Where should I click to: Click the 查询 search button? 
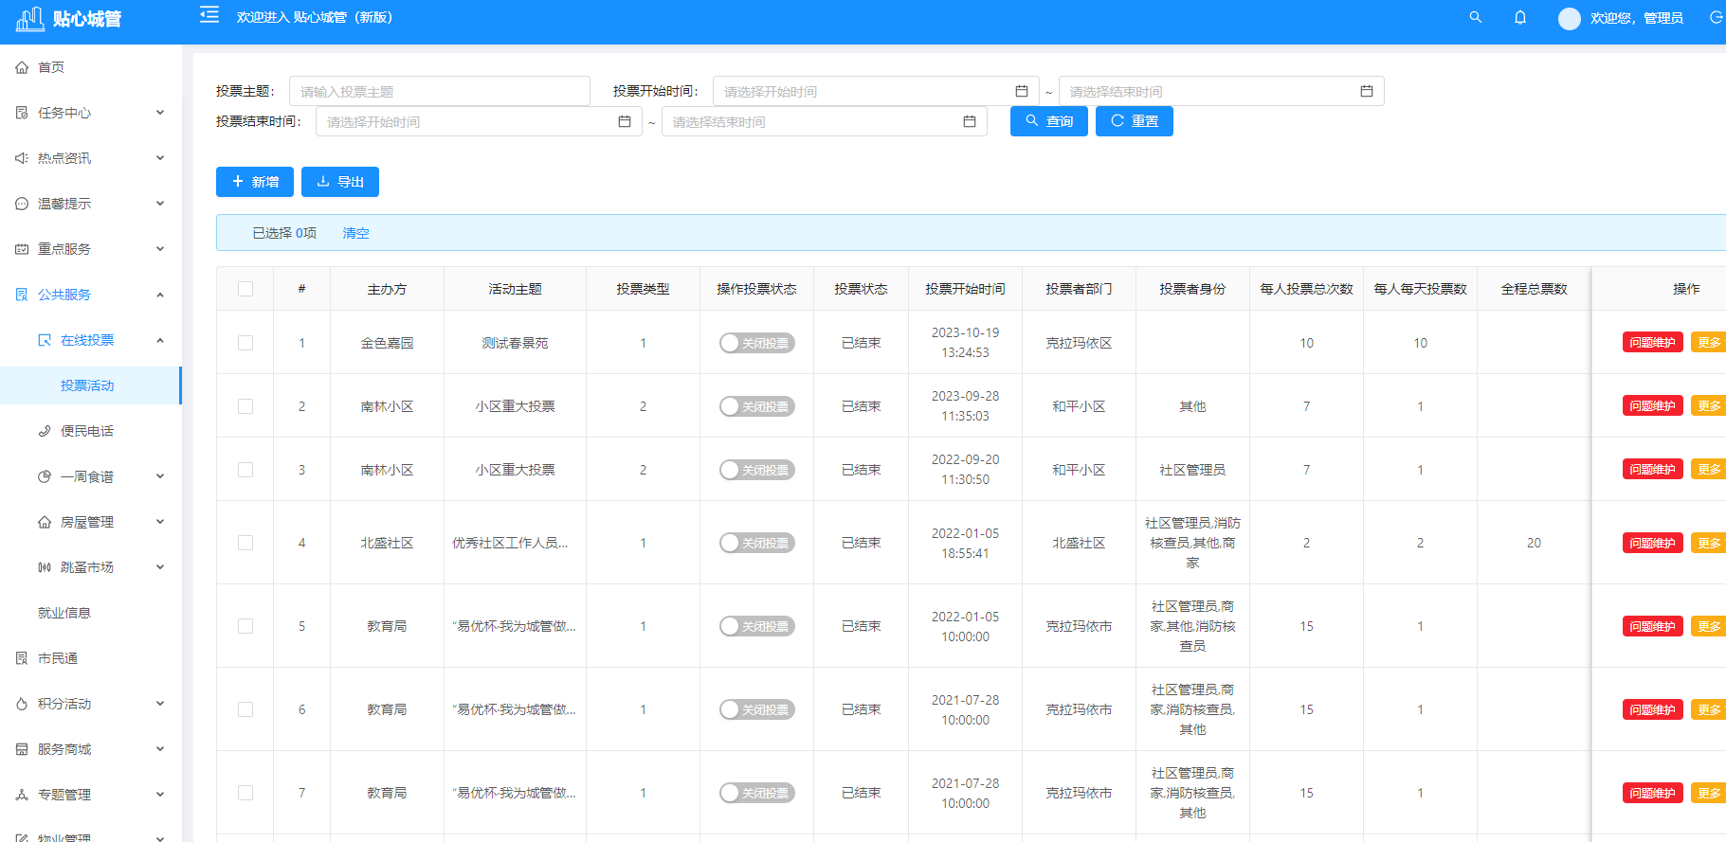click(1049, 121)
